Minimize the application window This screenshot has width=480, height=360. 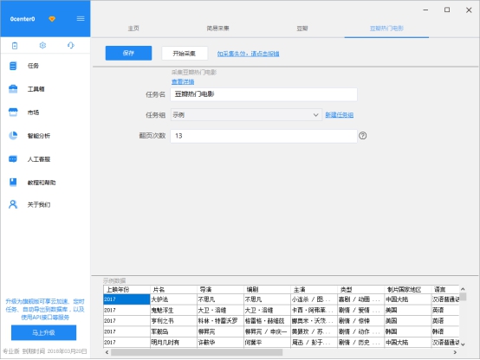(425, 10)
